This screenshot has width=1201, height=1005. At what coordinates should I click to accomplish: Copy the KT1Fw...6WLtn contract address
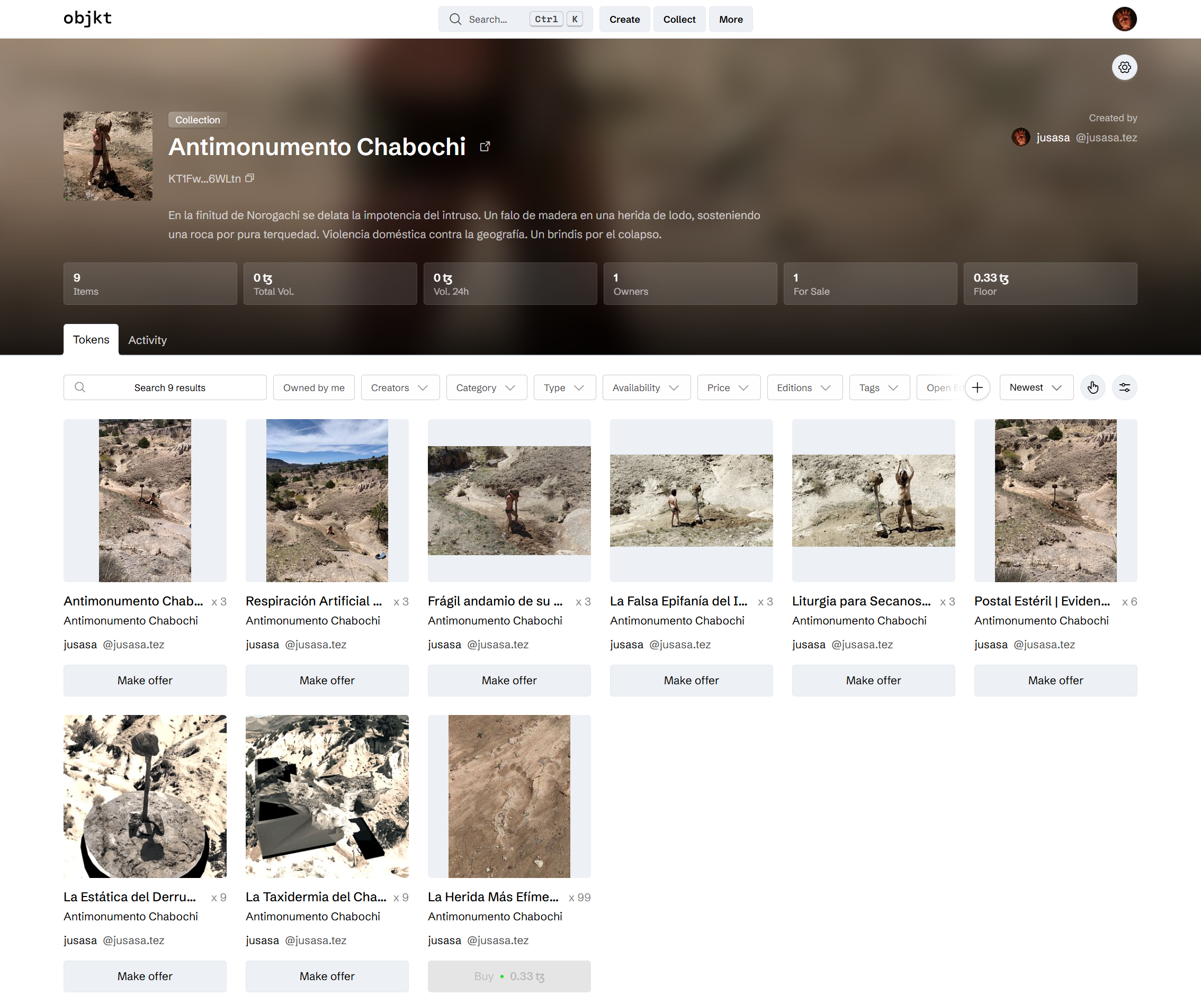point(249,178)
